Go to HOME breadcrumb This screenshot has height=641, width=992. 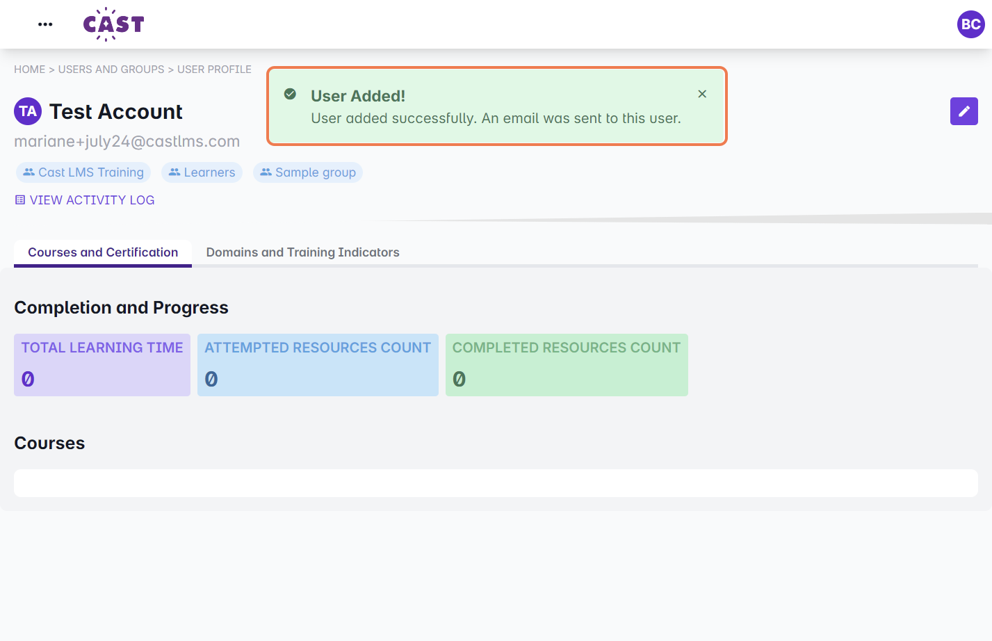pos(29,70)
